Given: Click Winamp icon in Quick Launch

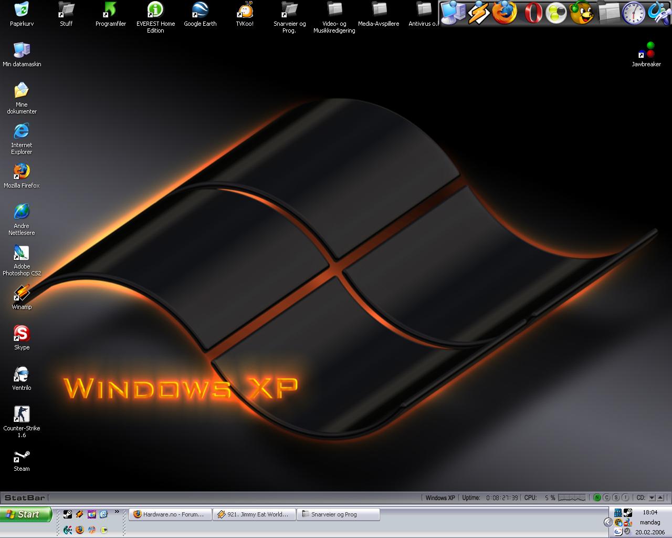Looking at the screenshot, I should [x=80, y=514].
